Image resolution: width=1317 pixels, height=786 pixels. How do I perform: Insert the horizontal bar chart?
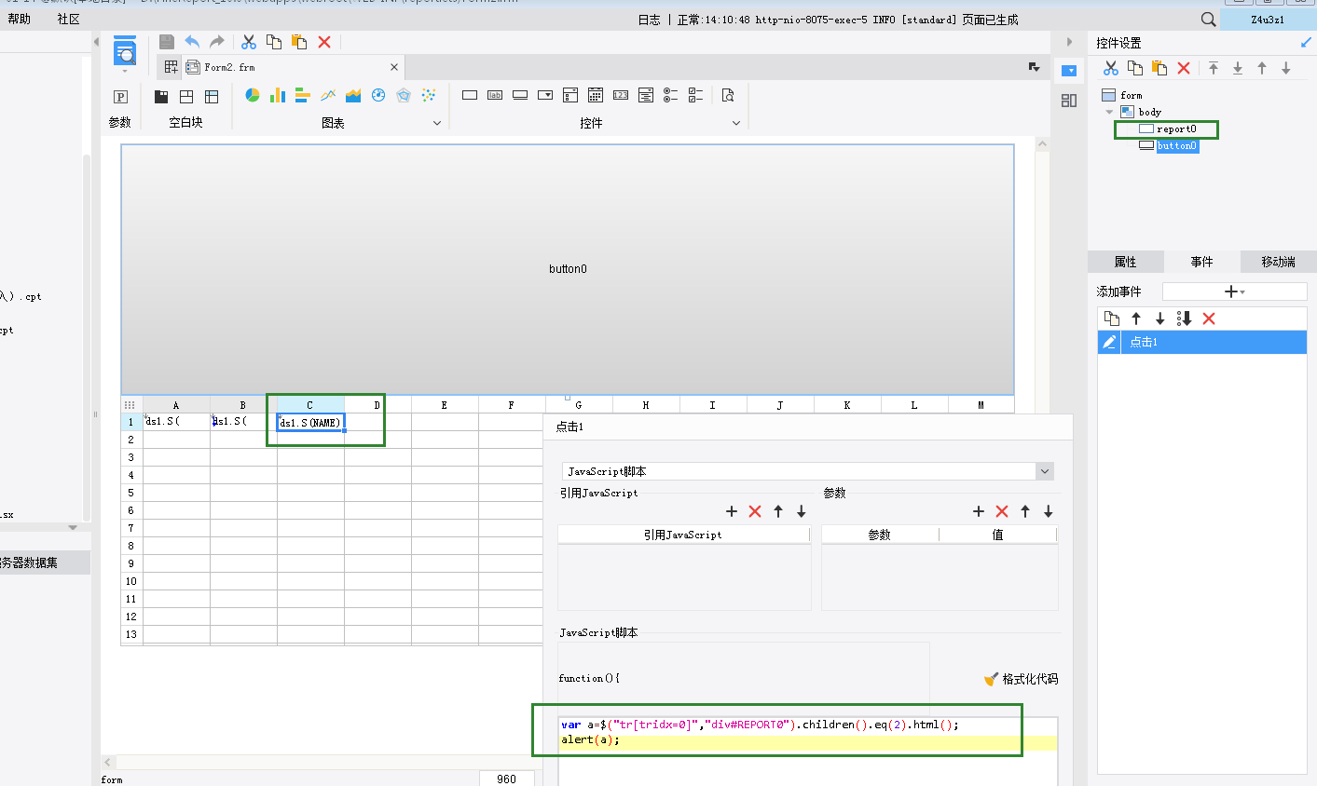[x=303, y=95]
